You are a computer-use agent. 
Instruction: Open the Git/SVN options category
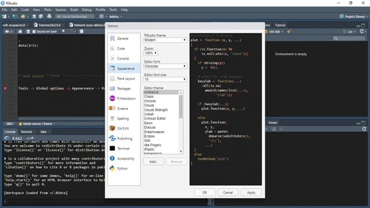pos(124,128)
